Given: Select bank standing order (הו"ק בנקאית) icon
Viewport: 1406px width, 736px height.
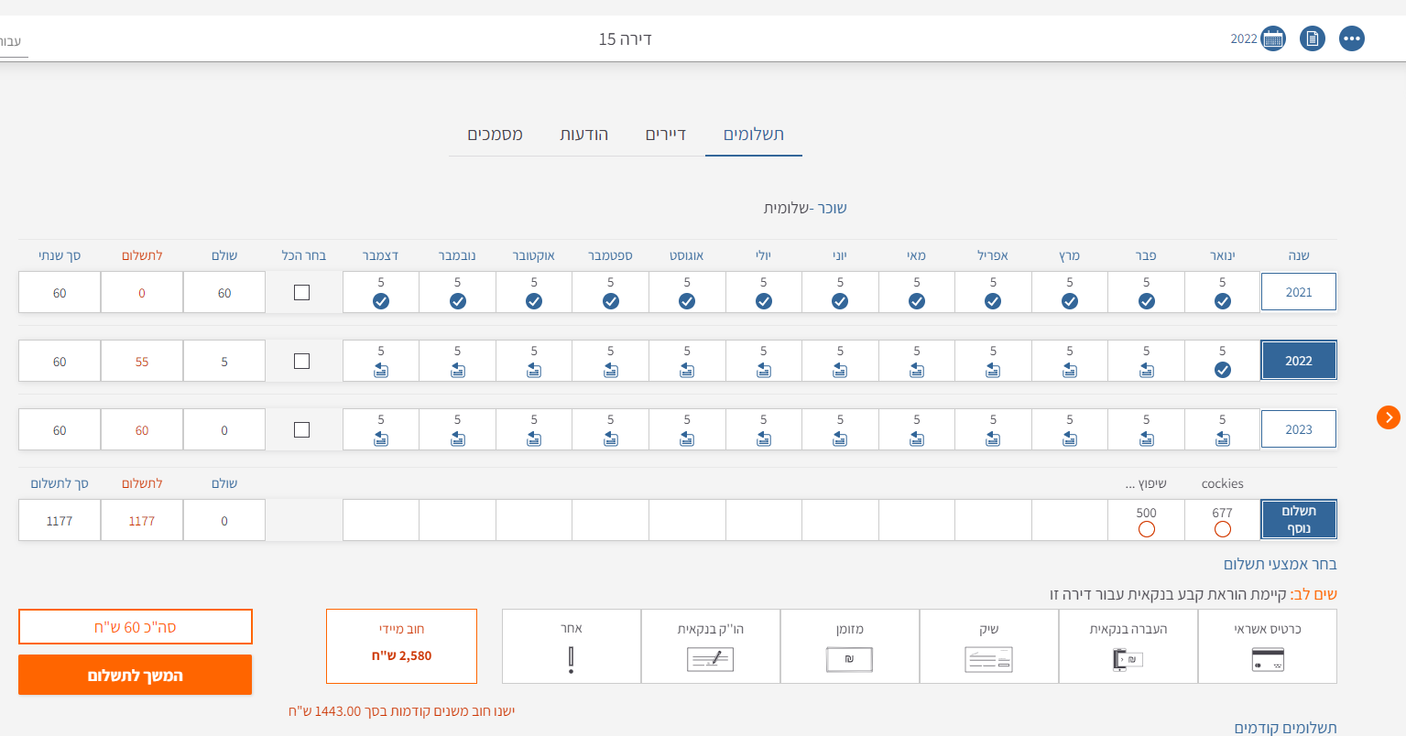Looking at the screenshot, I should [x=710, y=659].
